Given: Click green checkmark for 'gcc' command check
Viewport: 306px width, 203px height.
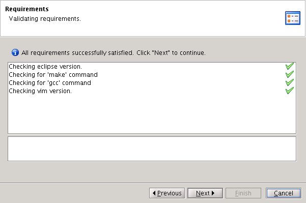Looking at the screenshot, I should click(290, 82).
